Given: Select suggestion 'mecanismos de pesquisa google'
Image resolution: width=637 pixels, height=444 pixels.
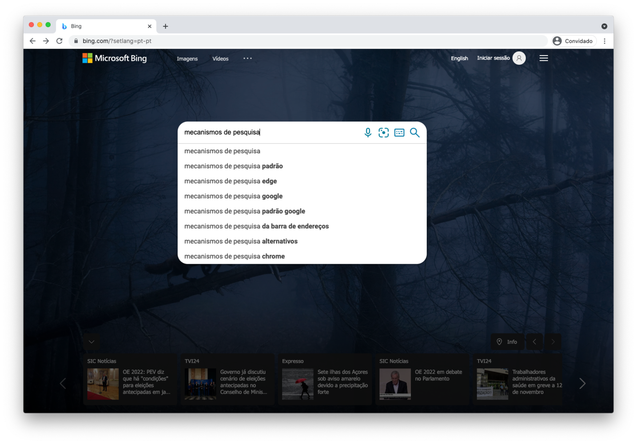Looking at the screenshot, I should coord(302,196).
